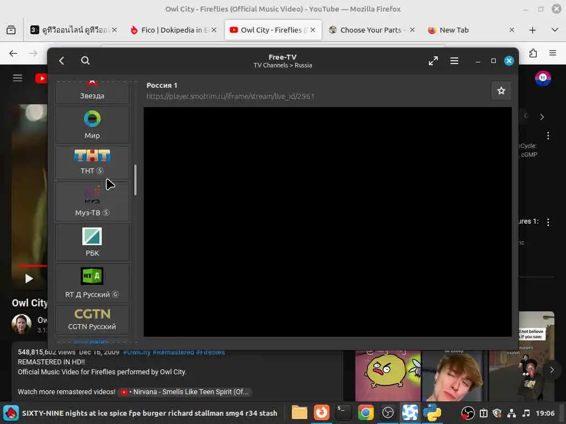Play the Fireflies video

click(29, 278)
